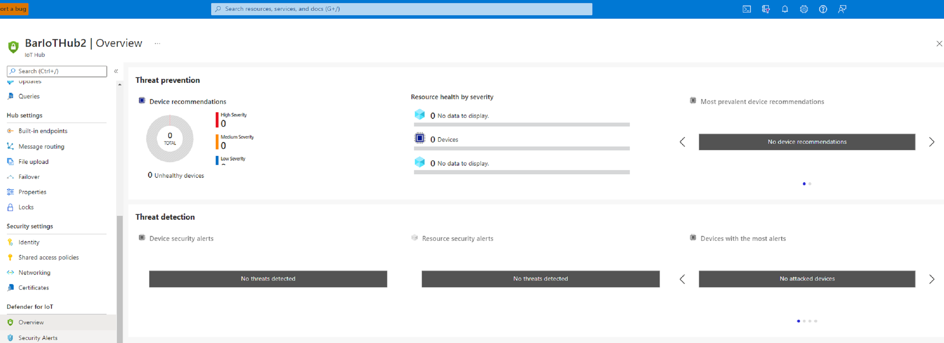Click the 0 TOTAL donut chart

pyautogui.click(x=170, y=139)
